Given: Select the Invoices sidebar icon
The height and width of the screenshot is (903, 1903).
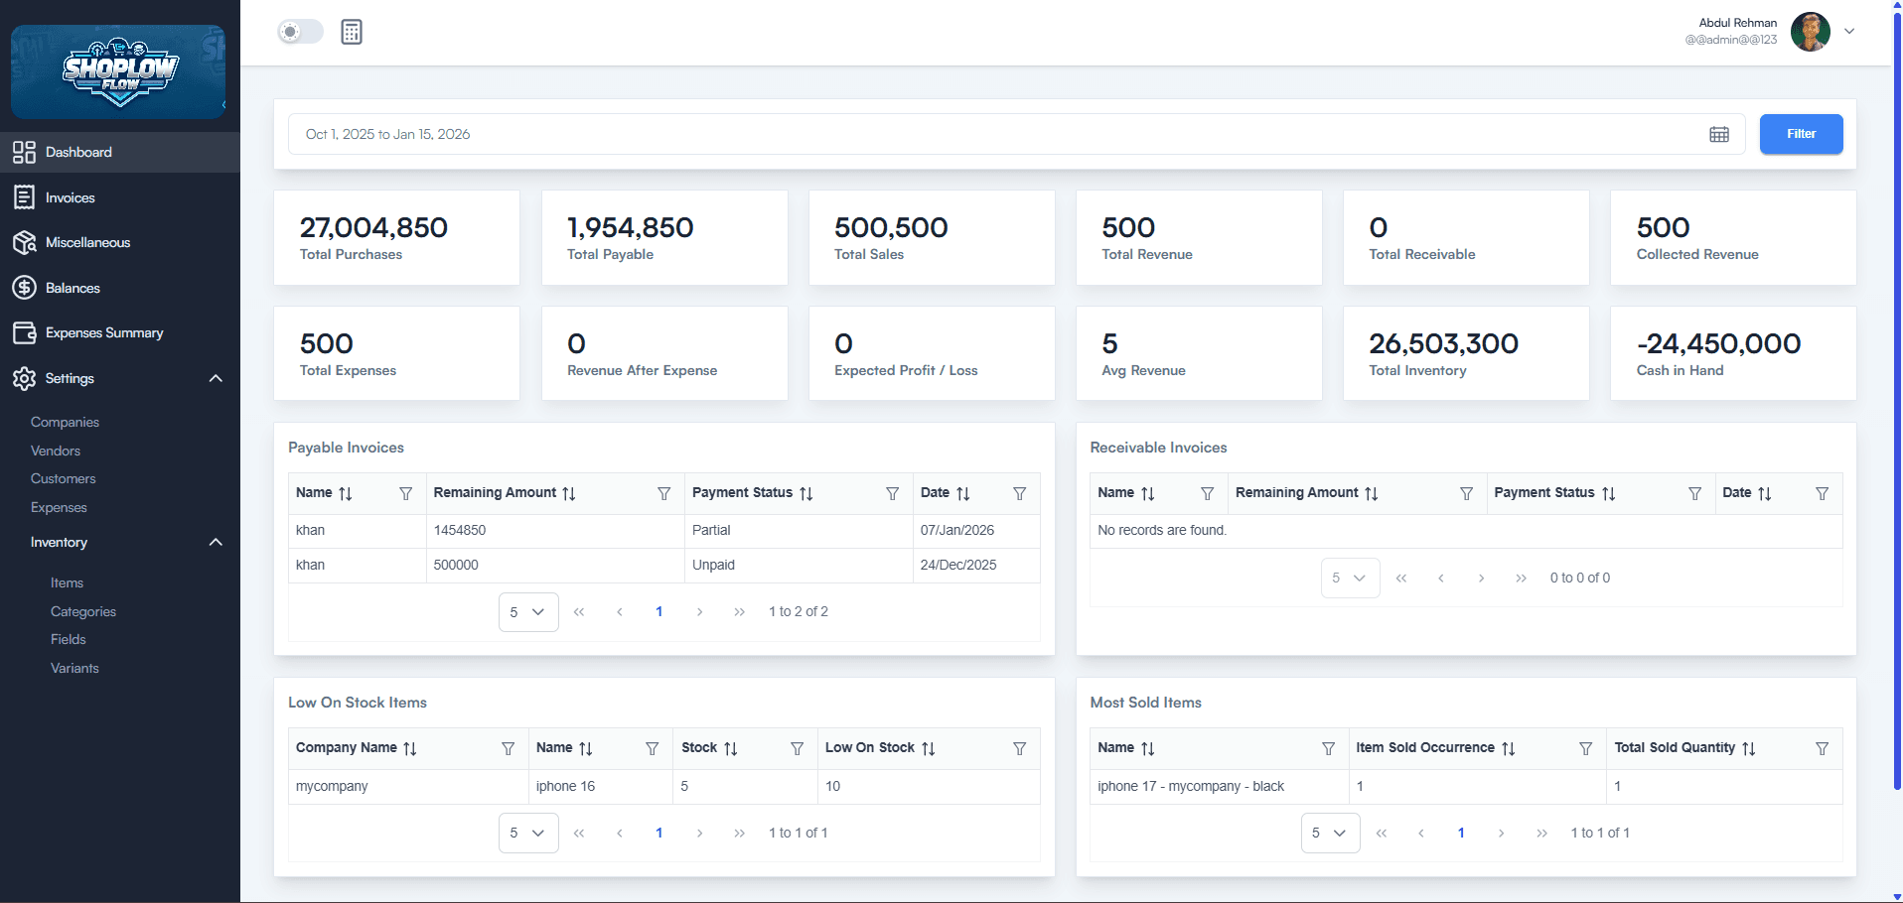Looking at the screenshot, I should (25, 196).
